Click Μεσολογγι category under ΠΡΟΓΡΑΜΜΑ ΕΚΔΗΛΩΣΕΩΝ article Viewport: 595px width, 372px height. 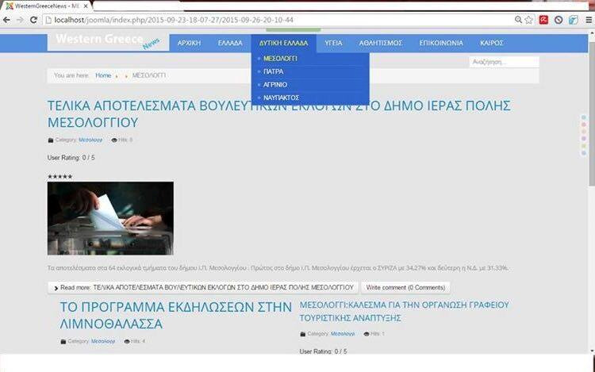103,341
